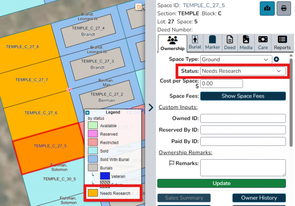Open the Status dropdown

(x=243, y=71)
